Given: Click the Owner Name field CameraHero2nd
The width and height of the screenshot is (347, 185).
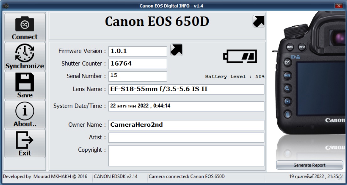Looking at the screenshot, I should pyautogui.click(x=186, y=125).
